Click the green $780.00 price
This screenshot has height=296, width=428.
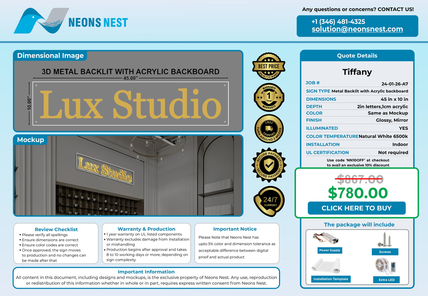coord(358,193)
